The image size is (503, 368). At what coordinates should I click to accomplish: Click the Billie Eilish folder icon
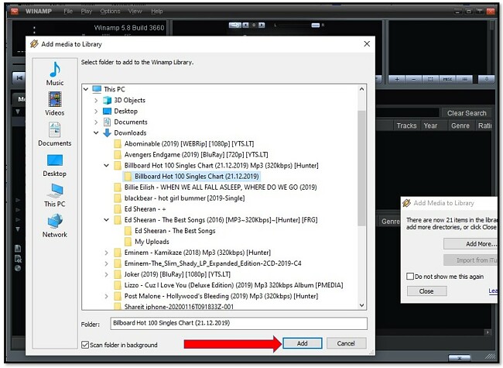[118, 187]
